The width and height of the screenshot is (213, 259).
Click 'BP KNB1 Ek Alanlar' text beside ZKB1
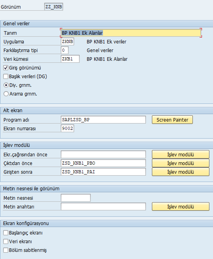(107, 59)
